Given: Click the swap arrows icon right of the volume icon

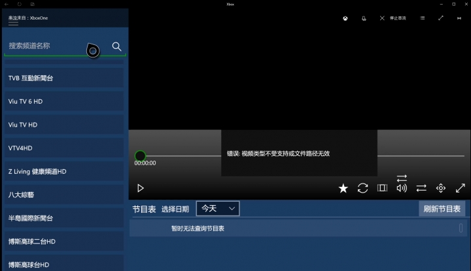Looking at the screenshot, I should tap(421, 188).
